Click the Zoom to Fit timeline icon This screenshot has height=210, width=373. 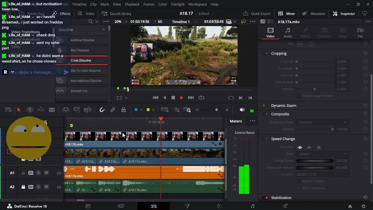(x=165, y=110)
